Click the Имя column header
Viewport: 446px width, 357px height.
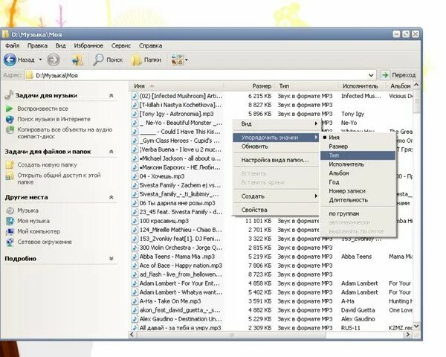pos(177,86)
